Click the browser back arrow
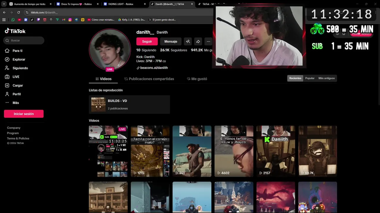The height and width of the screenshot is (213, 380). (x=4, y=12)
